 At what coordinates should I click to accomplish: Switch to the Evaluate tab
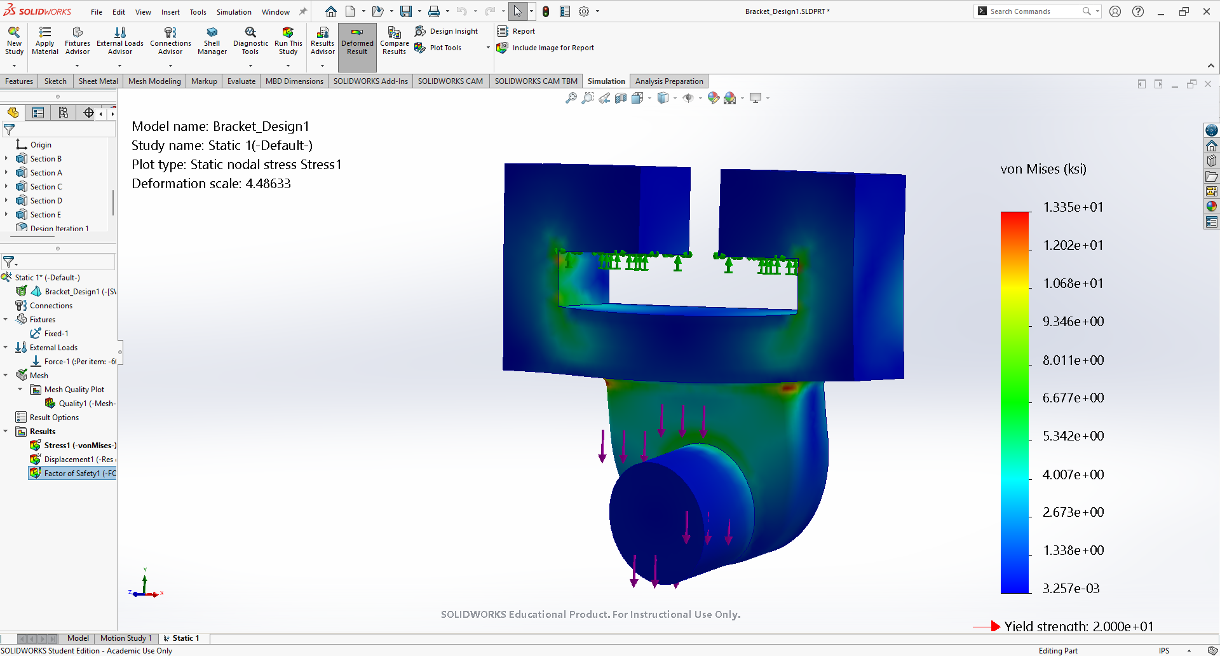[x=241, y=81]
